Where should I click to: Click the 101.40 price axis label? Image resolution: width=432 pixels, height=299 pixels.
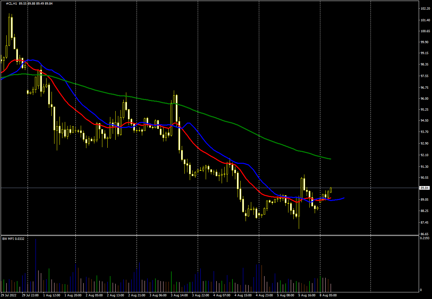pyautogui.click(x=425, y=20)
